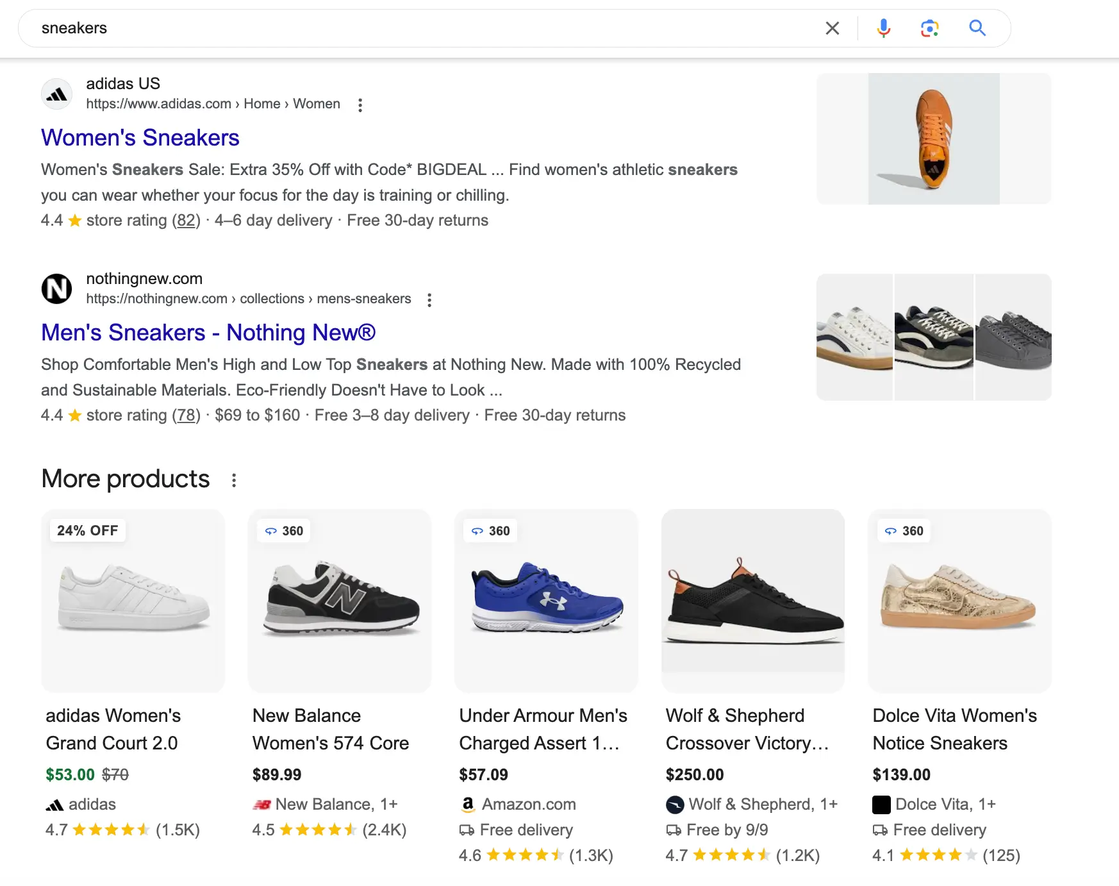View the orange adidas shoe thumbnail
The height and width of the screenshot is (886, 1119).
[x=934, y=138]
